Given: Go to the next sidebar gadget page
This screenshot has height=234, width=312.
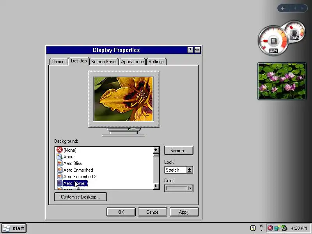Looking at the screenshot, I should pos(302,8).
